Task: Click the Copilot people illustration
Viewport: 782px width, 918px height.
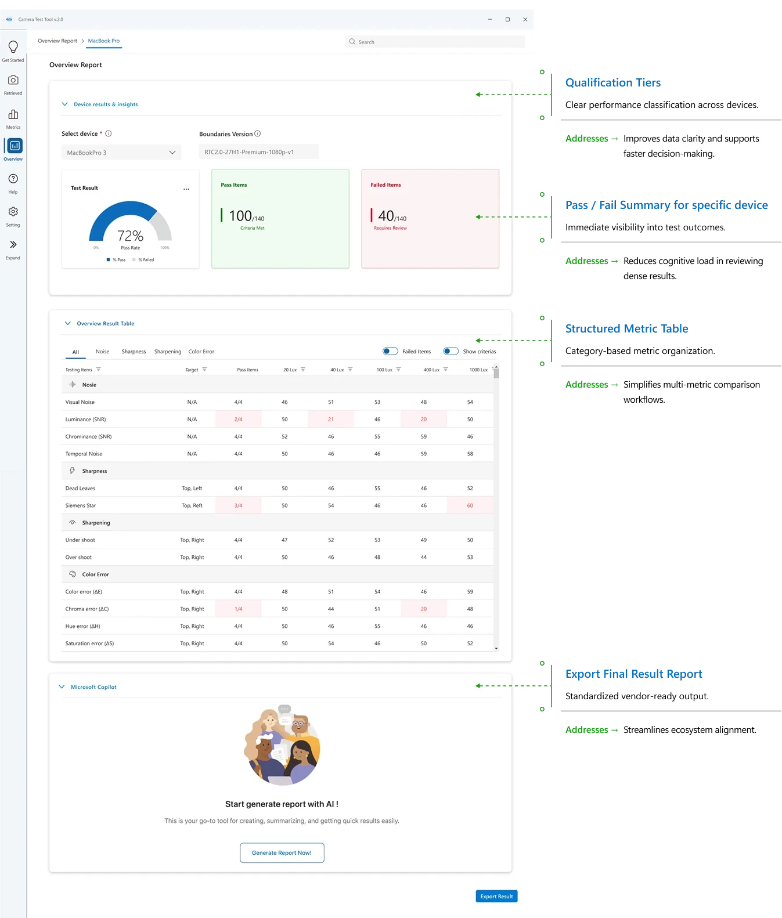Action: pos(283,746)
